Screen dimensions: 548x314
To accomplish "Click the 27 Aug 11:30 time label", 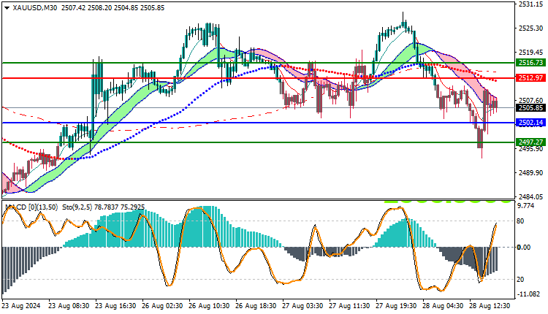I will coord(350,306).
